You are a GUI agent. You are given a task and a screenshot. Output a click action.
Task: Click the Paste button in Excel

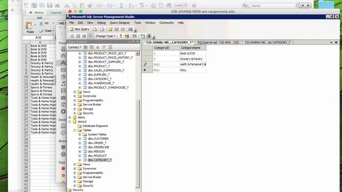click(x=30, y=27)
